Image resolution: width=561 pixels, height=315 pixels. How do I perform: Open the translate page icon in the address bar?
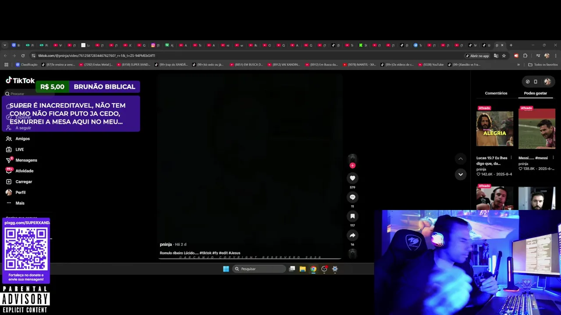coord(496,56)
